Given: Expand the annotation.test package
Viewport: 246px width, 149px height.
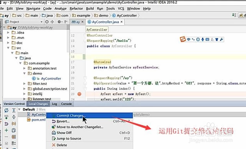Looking at the screenshot, I should click(x=24, y=68).
